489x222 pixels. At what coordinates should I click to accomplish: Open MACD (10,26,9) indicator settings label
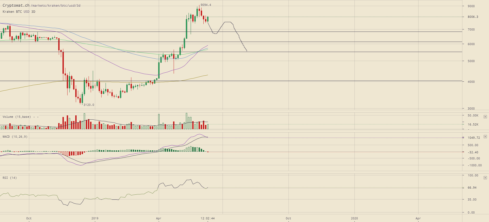pyautogui.click(x=15, y=137)
